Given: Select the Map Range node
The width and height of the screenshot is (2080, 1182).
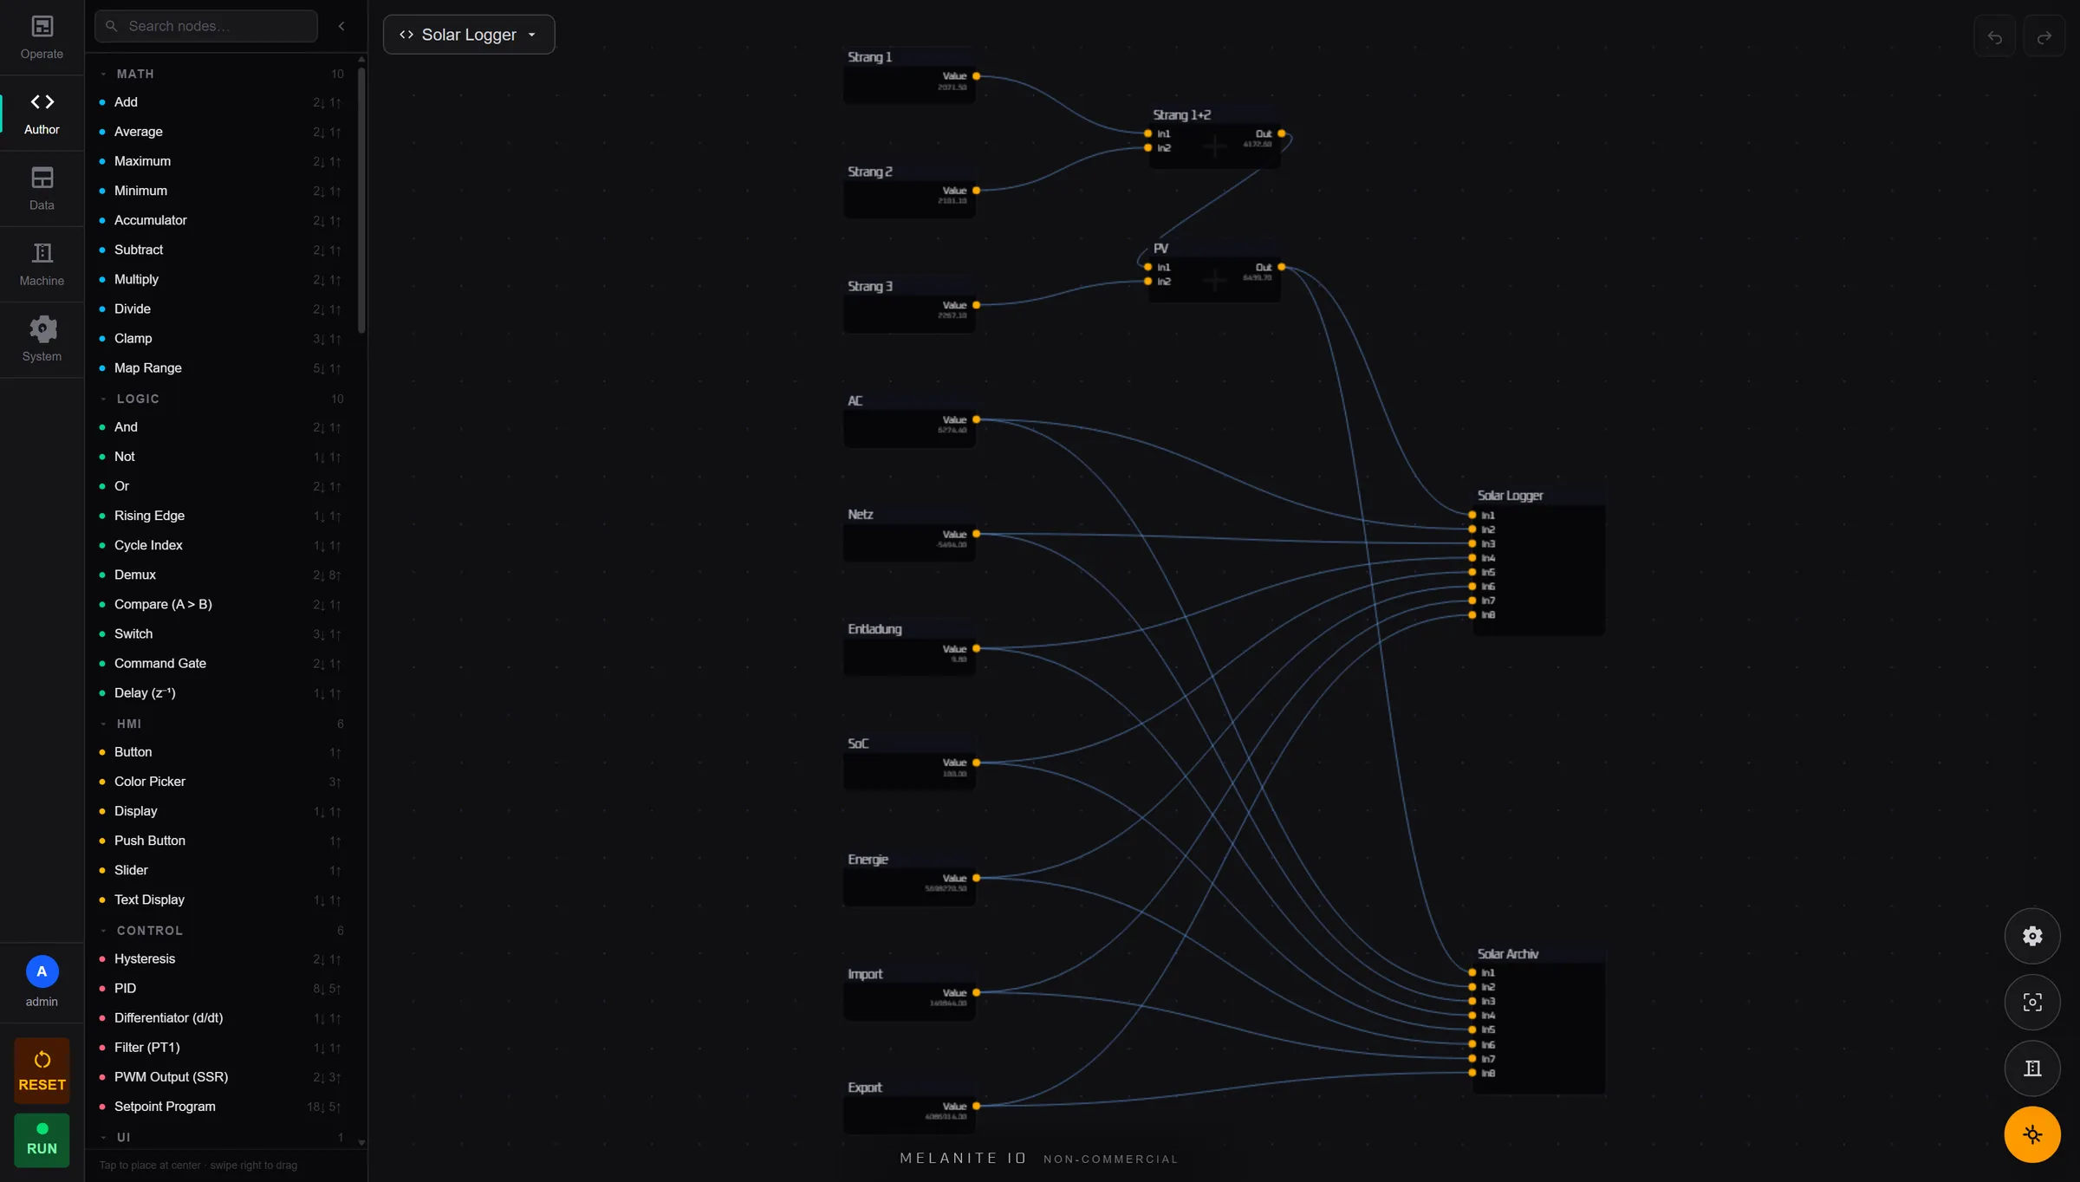Looking at the screenshot, I should (x=221, y=367).
